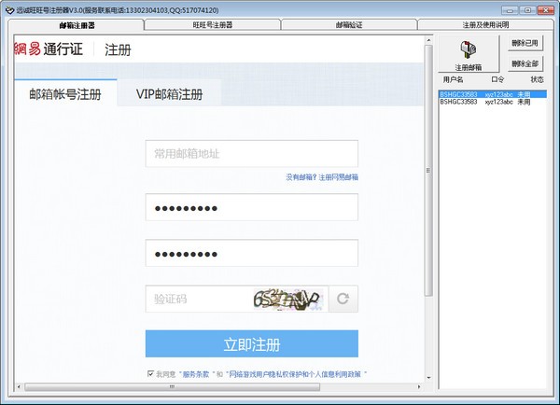Open the 服务条款 link
The width and height of the screenshot is (560, 405).
[196, 374]
